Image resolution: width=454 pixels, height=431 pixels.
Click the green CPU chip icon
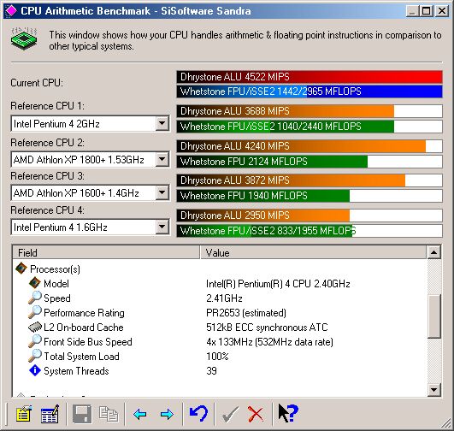[24, 38]
